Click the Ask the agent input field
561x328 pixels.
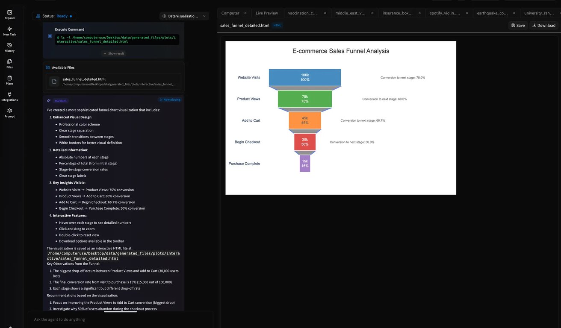(121, 319)
